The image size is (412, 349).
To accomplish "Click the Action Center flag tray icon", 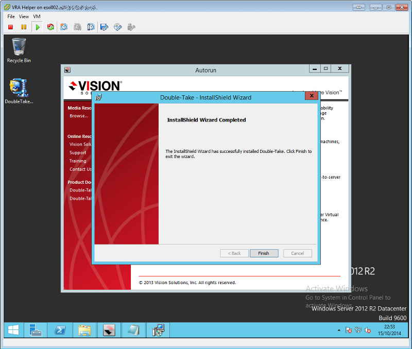I will (x=349, y=330).
